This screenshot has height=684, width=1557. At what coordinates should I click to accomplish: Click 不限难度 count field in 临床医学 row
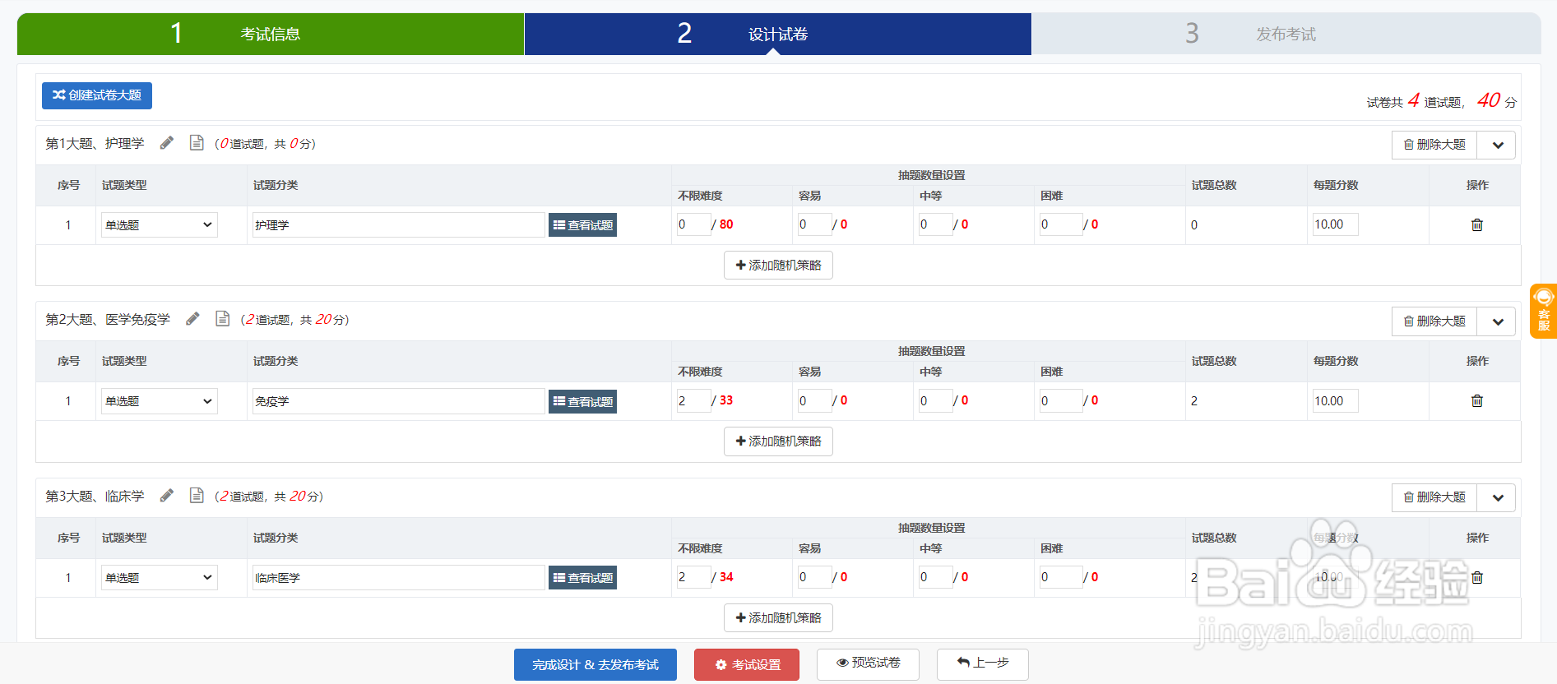tap(693, 577)
